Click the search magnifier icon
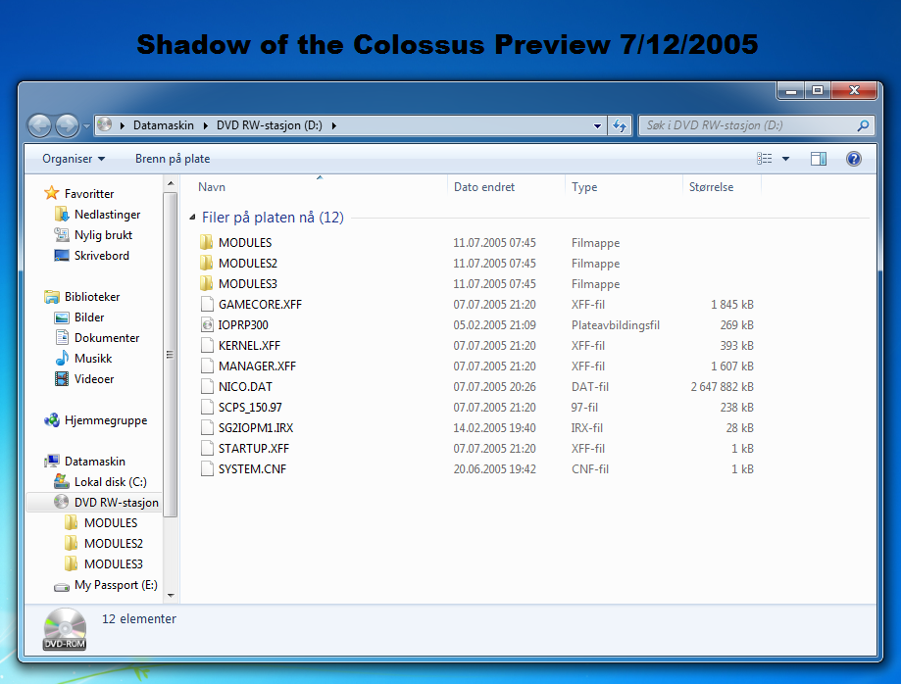 pos(863,125)
